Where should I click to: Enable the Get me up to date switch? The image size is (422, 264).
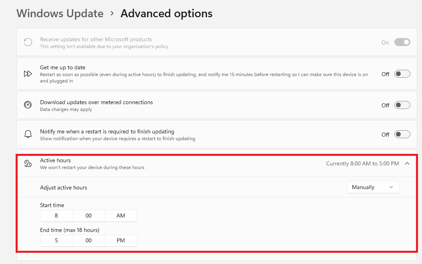pyautogui.click(x=402, y=74)
